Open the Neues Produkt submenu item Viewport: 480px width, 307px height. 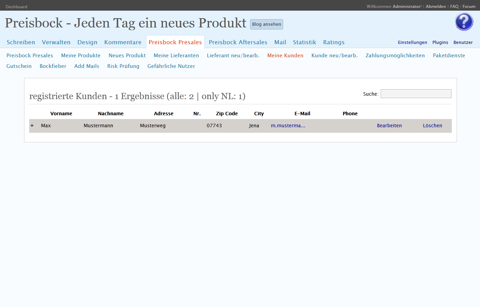(x=127, y=56)
